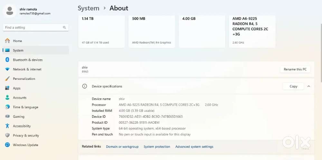Copy the device specifications
This screenshot has width=322, height=160.
pyautogui.click(x=293, y=86)
